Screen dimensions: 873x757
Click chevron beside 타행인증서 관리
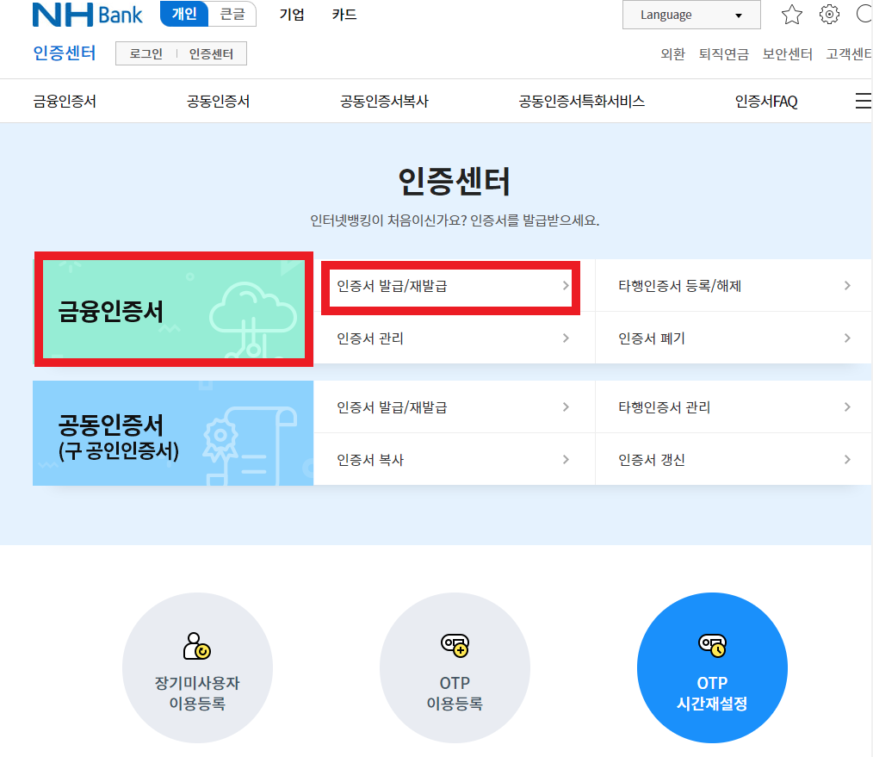coord(847,407)
